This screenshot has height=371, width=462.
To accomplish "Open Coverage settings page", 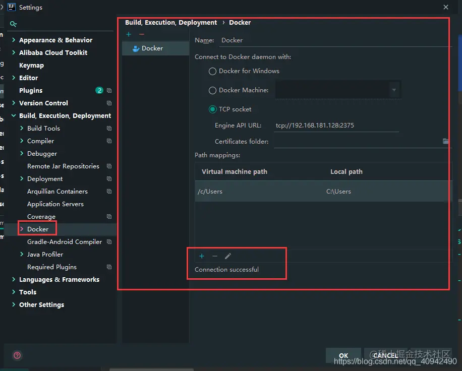I will coord(41,216).
